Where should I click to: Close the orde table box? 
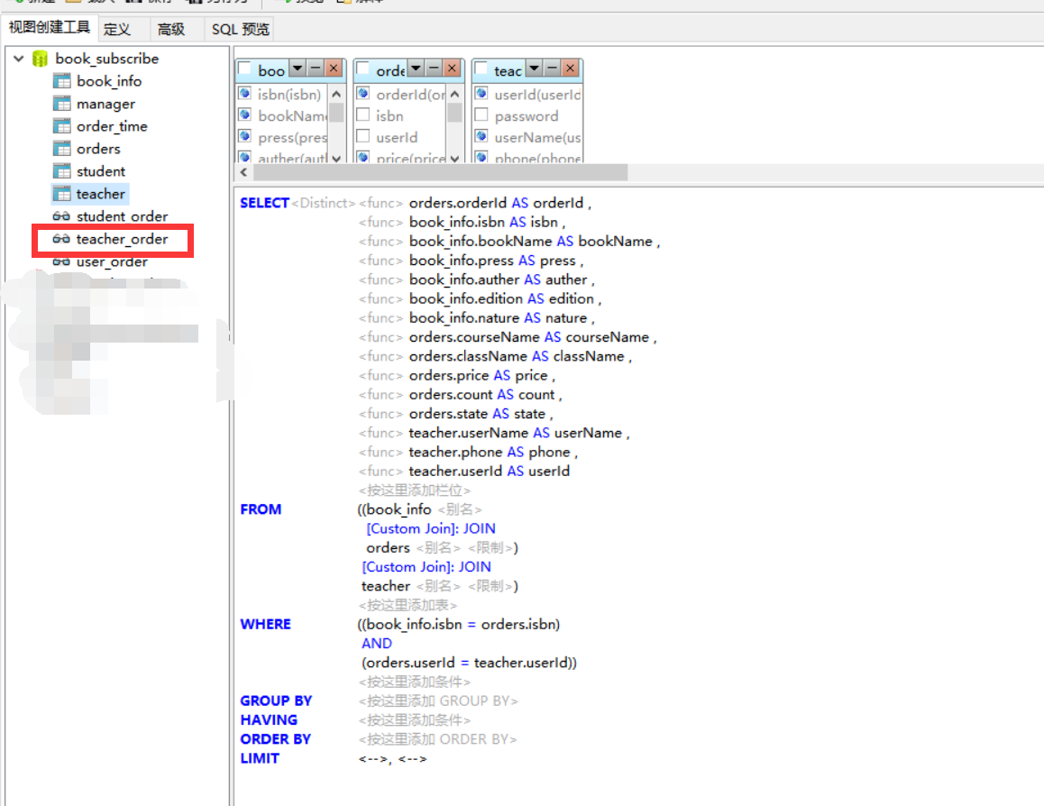pyautogui.click(x=452, y=68)
